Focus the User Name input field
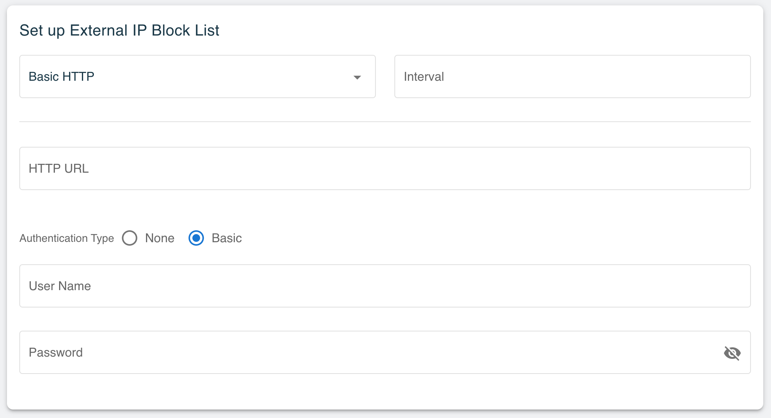 (385, 286)
